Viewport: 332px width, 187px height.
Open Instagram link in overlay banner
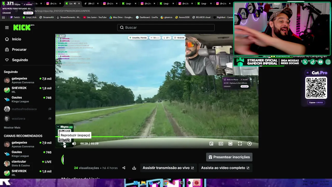[x=328, y=62]
